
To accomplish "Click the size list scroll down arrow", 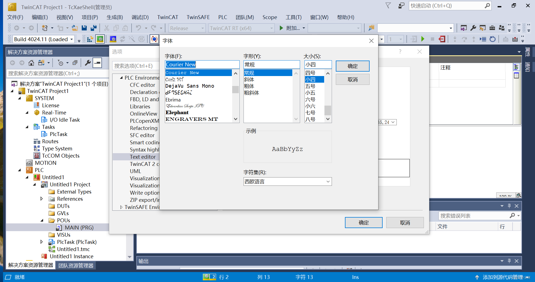I will 328,119.
